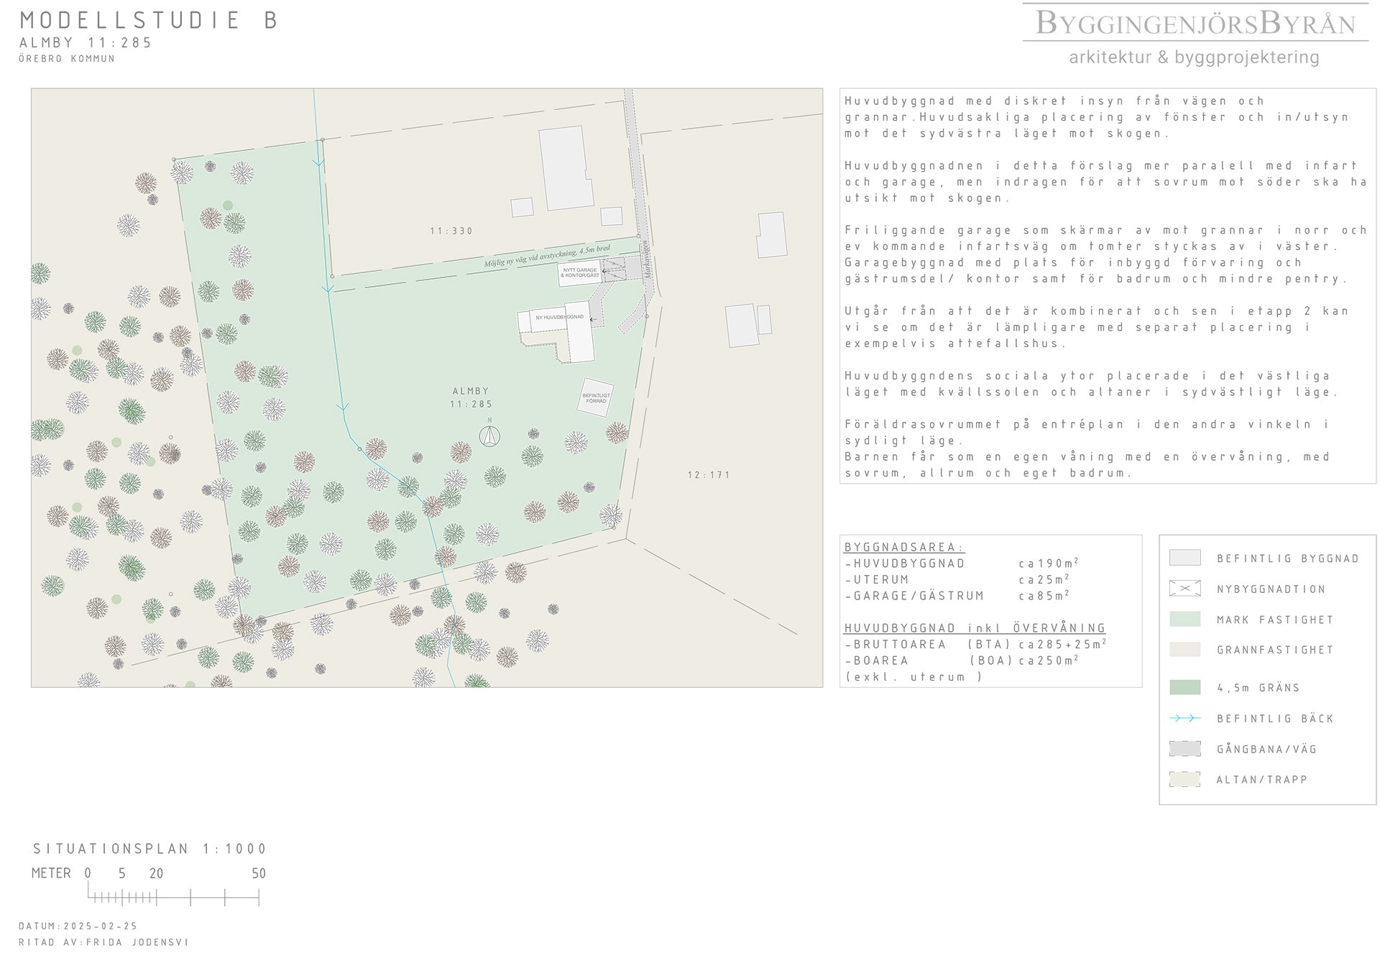Click the Gångbana/Väg dashed legend symbol

click(x=1184, y=749)
